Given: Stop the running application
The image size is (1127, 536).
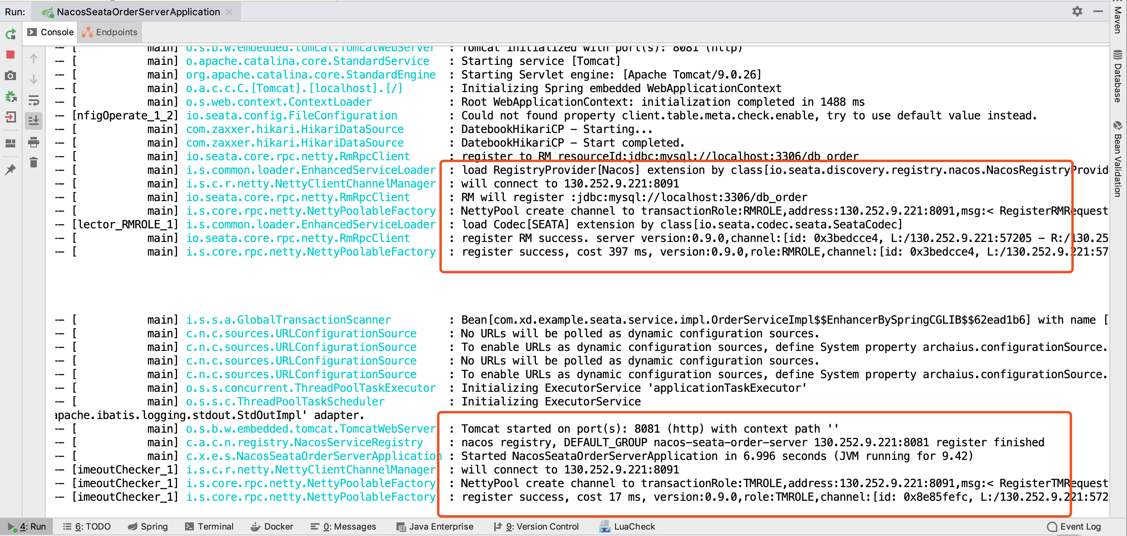Looking at the screenshot, I should click(10, 55).
